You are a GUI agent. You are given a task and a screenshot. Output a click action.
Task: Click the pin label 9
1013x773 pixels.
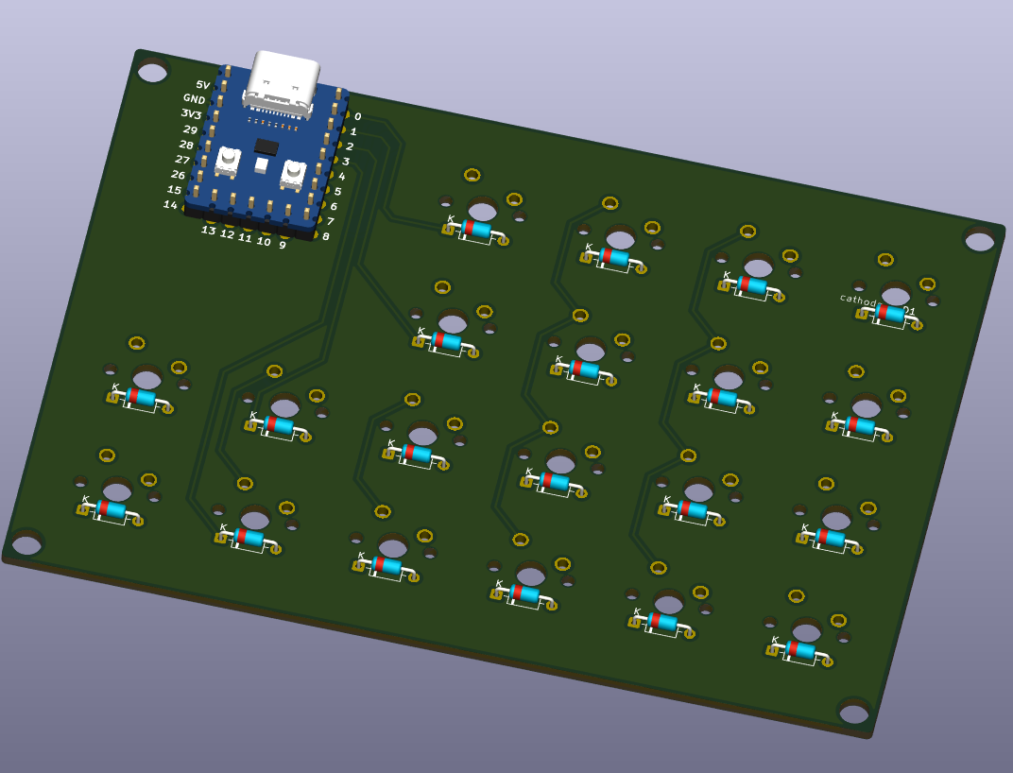(x=283, y=245)
